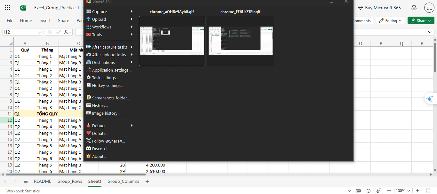The height and width of the screenshot is (194, 437).
Task: Expand the formula bar chevron
Action: click(430, 32)
